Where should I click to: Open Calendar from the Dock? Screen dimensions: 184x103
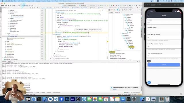(x=106, y=99)
